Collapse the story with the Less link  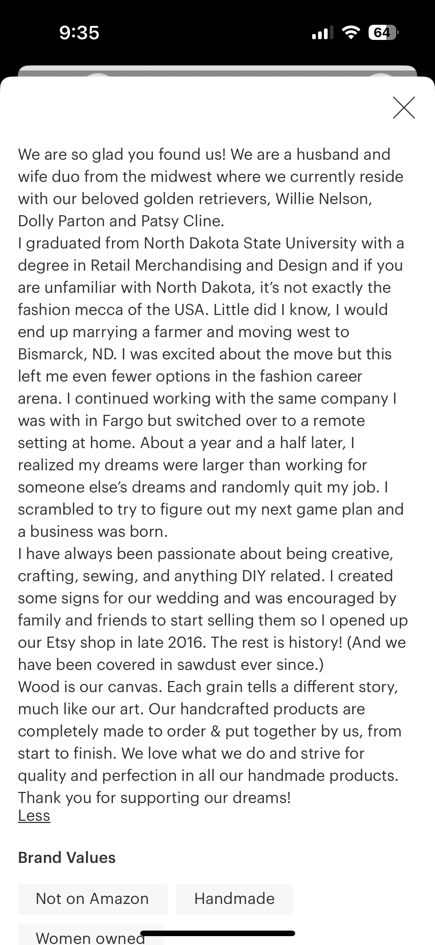pyautogui.click(x=34, y=815)
